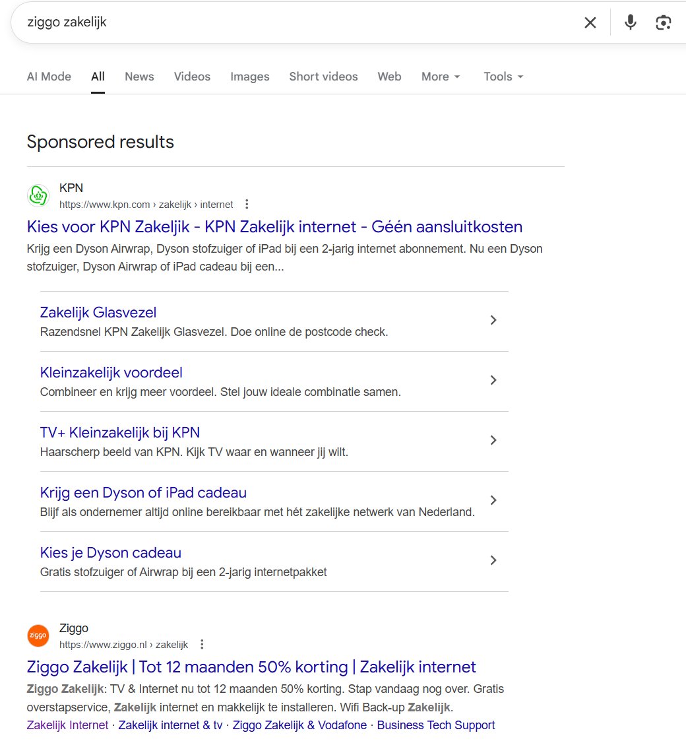Open the three-dot menu next to Ziggo URL
This screenshot has height=747, width=686.
pyautogui.click(x=202, y=645)
